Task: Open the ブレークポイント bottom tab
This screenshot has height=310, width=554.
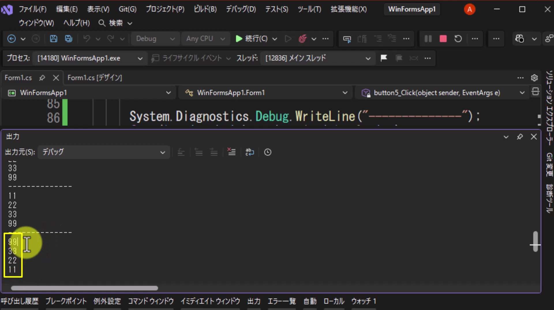Action: tap(66, 301)
